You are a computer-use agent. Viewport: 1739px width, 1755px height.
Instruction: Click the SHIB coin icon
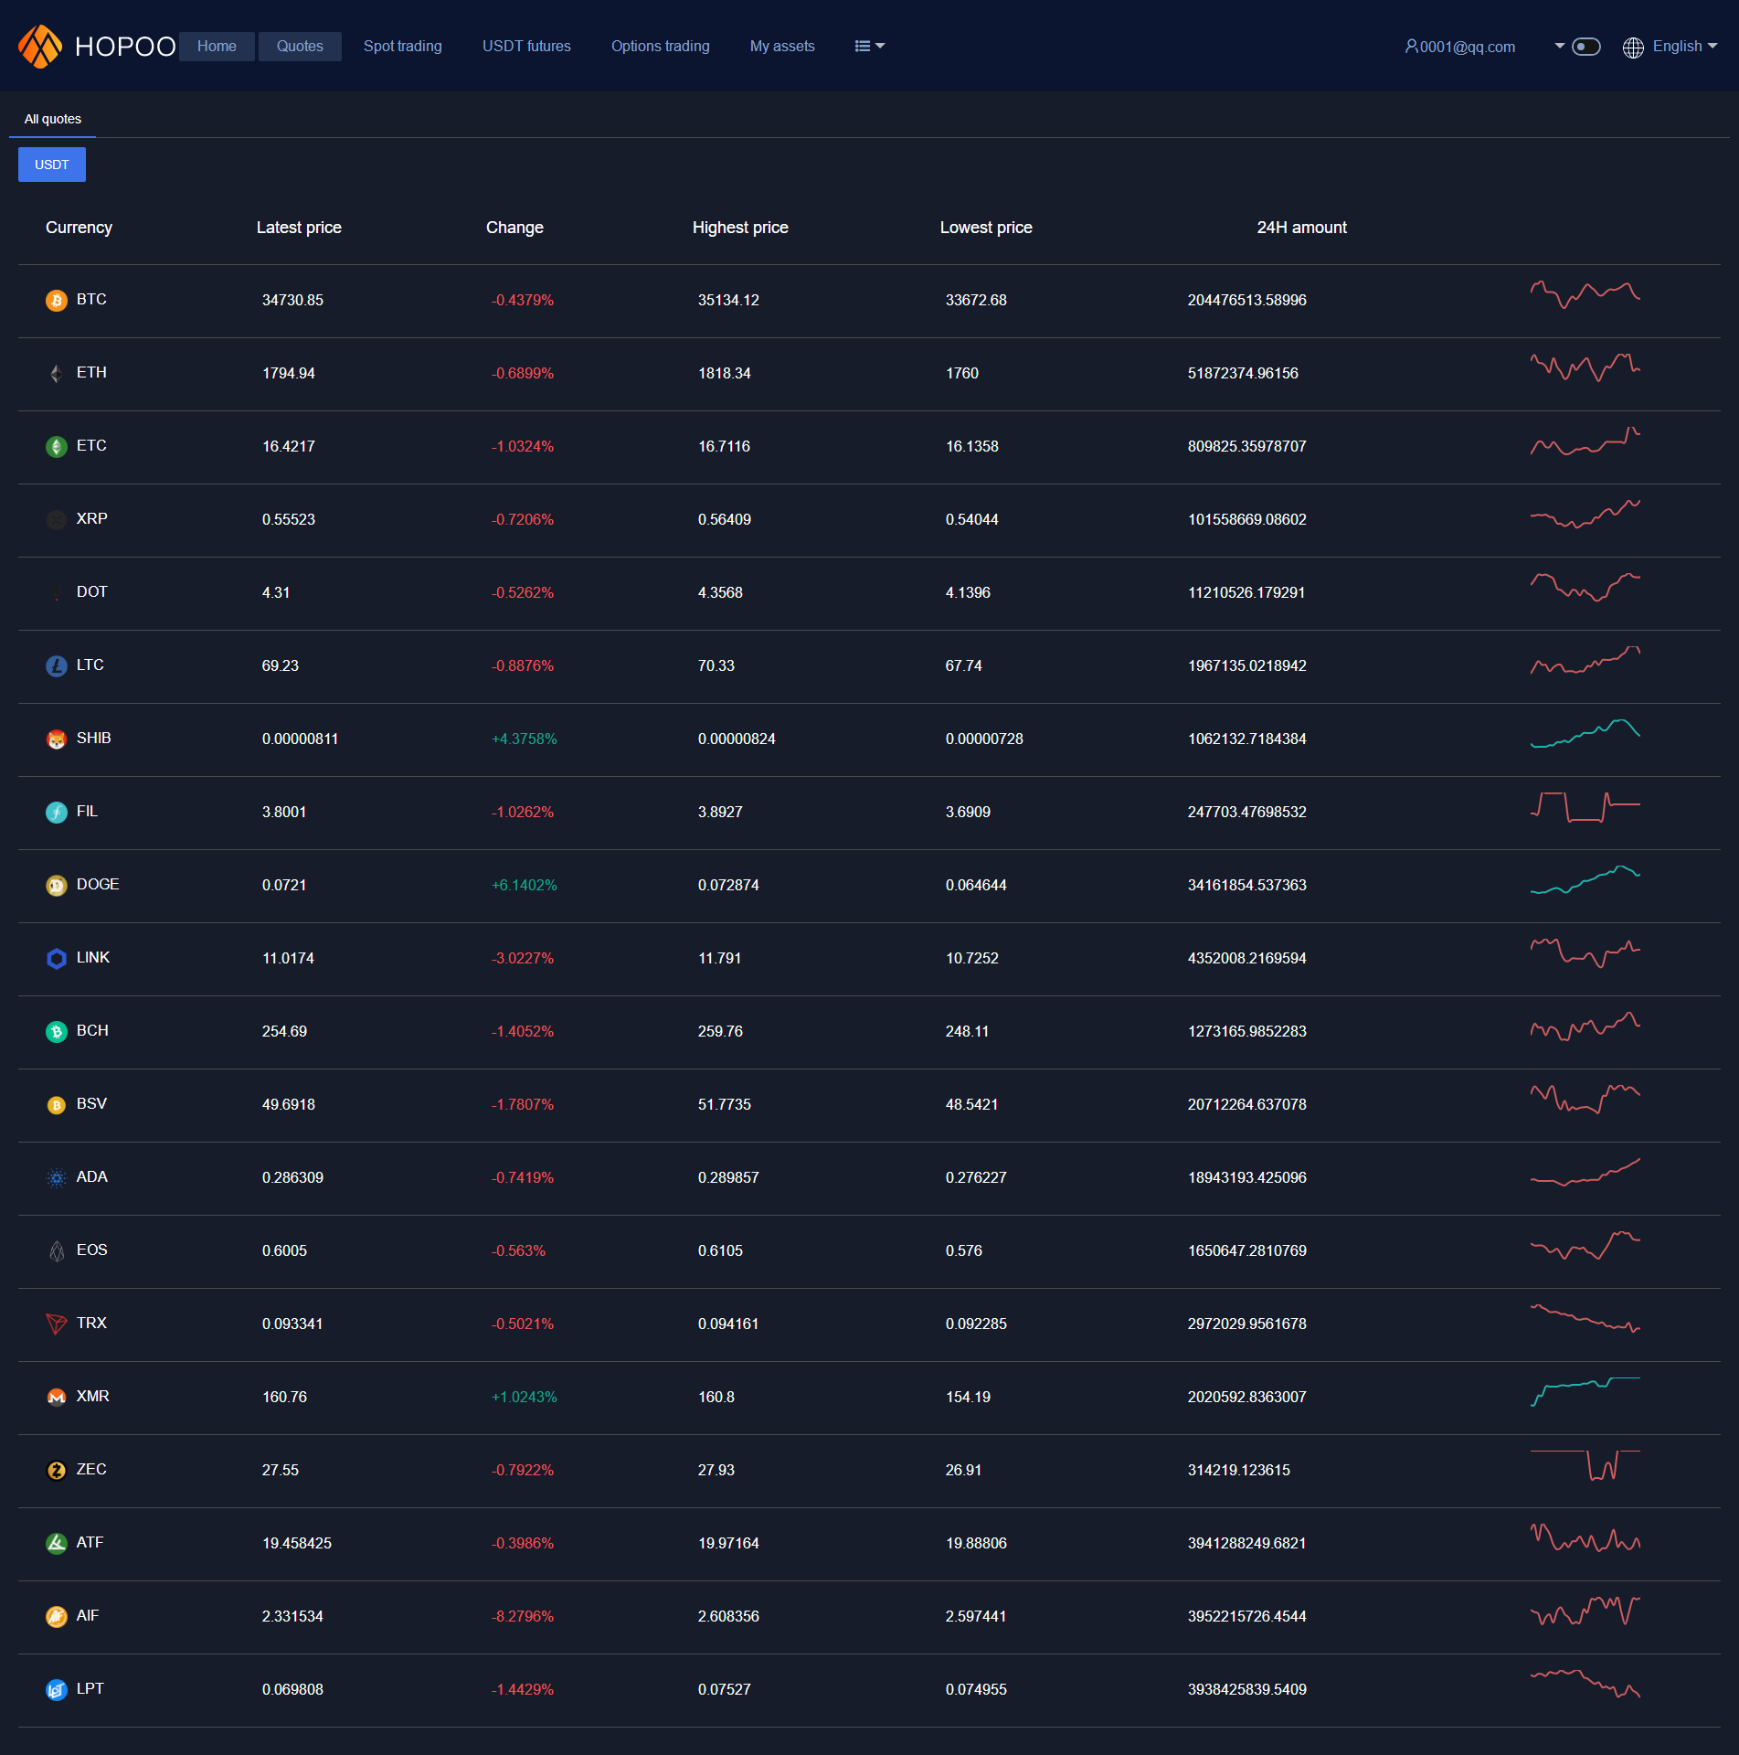click(x=57, y=739)
